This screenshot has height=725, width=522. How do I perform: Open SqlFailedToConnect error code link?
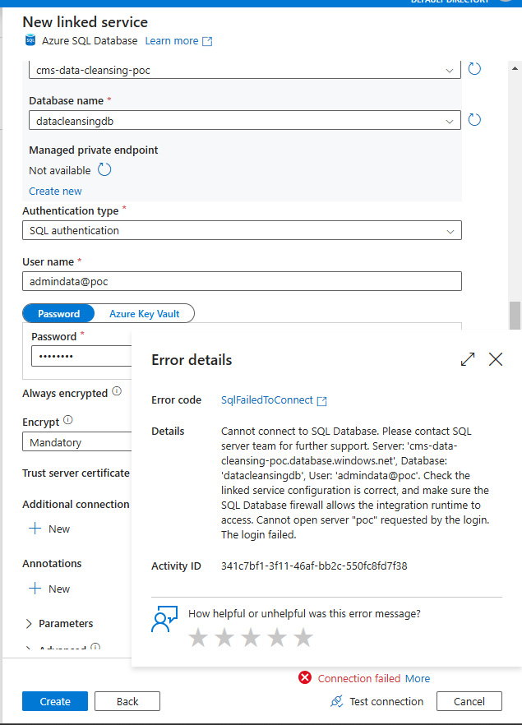click(267, 400)
